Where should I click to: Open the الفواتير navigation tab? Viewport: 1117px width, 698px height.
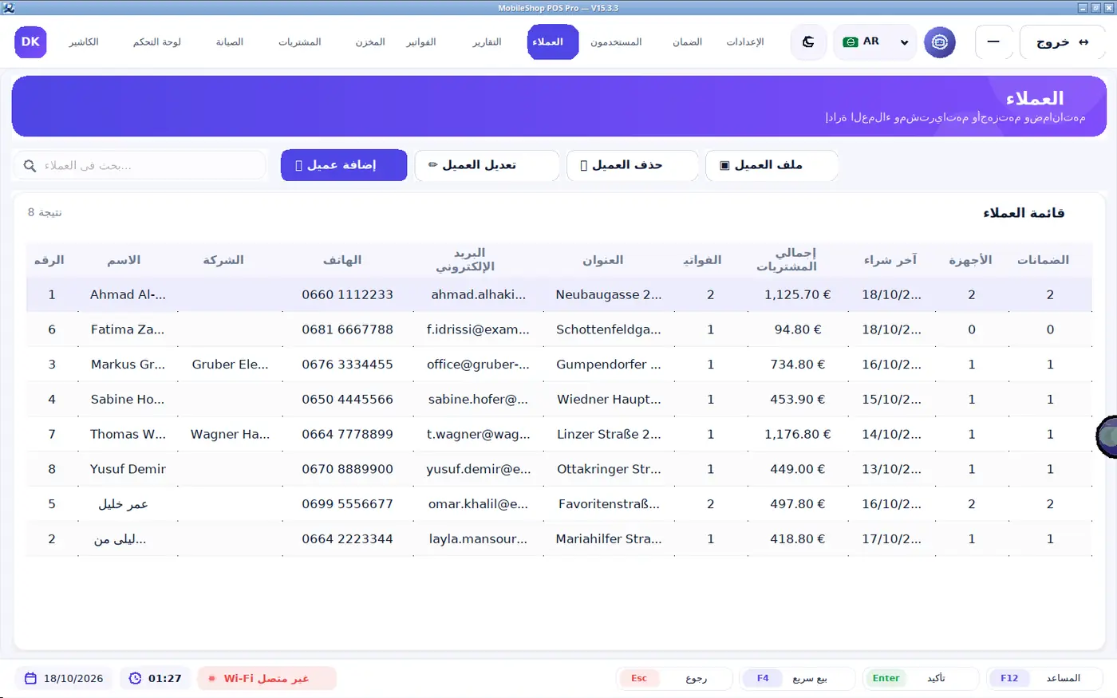(x=421, y=42)
